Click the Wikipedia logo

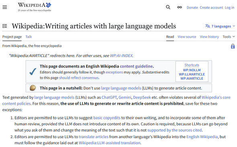tap(35, 7)
